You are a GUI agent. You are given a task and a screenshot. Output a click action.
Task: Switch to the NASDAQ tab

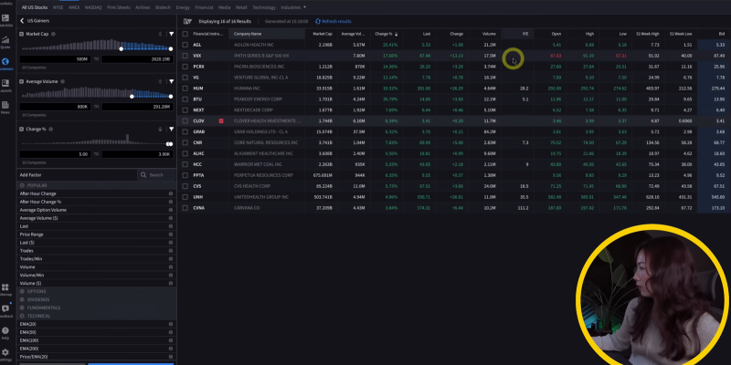(93, 6)
